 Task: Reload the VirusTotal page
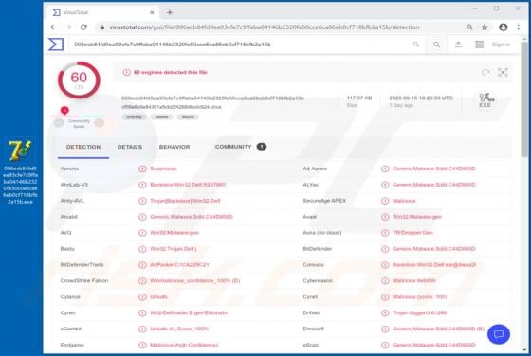(x=83, y=27)
